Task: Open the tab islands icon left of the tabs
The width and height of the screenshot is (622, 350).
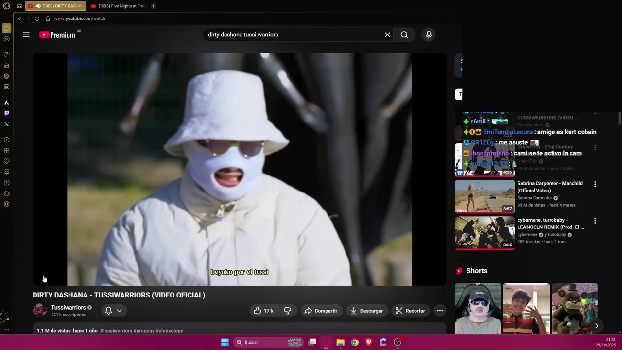Action: point(20,6)
